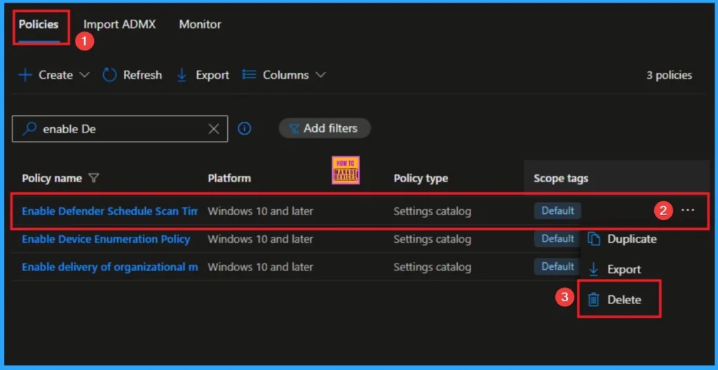Open Enable delivery of organizational messages policy
This screenshot has width=718, height=370.
point(110,267)
